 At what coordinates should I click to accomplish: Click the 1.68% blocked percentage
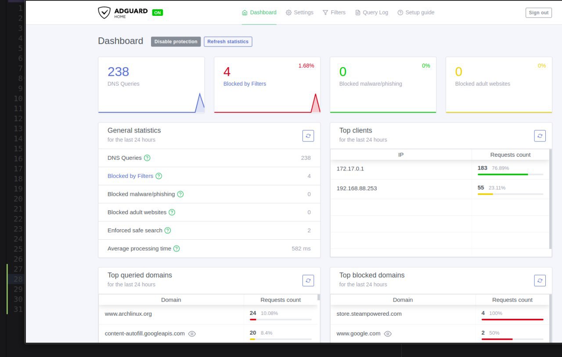(306, 65)
